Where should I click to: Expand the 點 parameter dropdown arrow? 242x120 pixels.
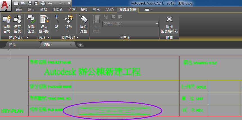57,30
